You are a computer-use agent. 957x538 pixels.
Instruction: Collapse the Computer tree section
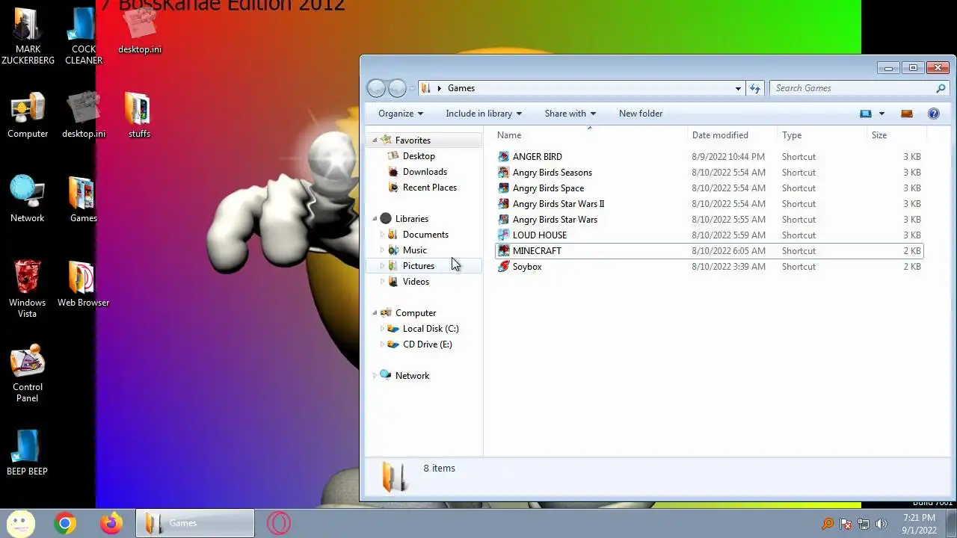click(375, 313)
